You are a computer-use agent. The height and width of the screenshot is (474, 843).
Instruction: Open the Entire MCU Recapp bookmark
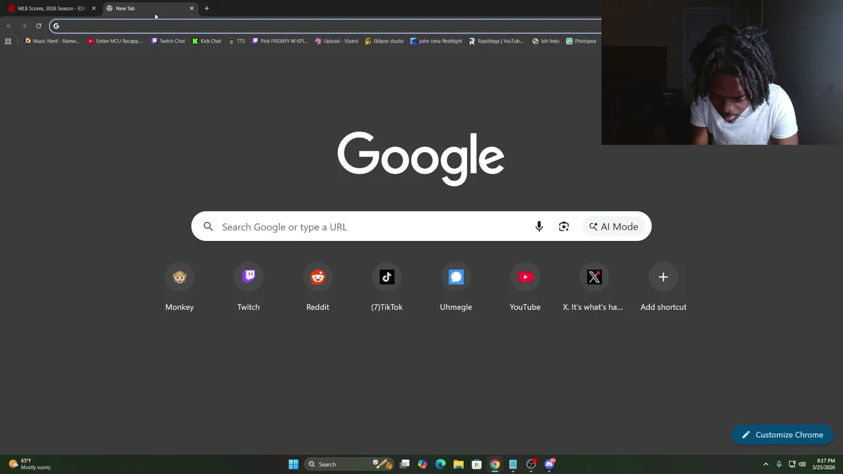tap(115, 41)
